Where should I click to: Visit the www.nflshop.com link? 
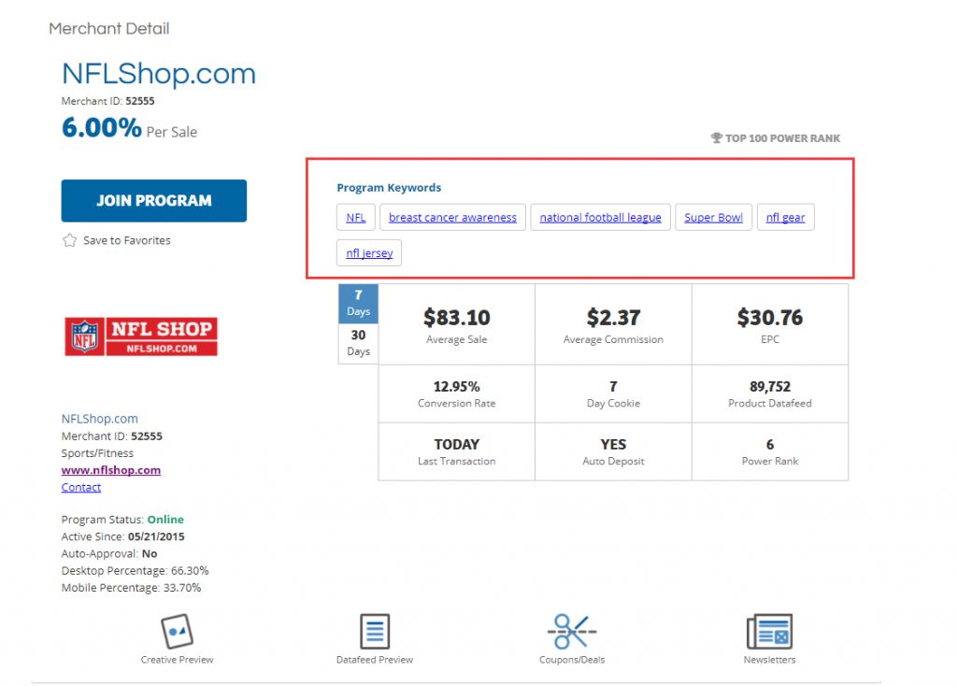(x=111, y=470)
